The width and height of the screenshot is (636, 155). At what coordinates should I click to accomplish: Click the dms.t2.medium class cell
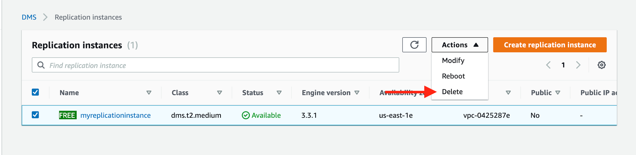pyautogui.click(x=196, y=115)
